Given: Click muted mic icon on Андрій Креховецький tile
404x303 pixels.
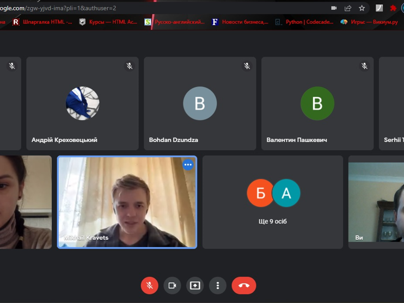Looking at the screenshot, I should click(x=130, y=66).
